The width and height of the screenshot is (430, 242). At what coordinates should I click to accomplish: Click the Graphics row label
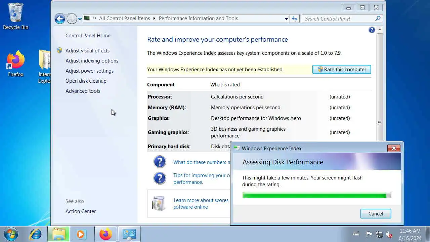point(159,118)
